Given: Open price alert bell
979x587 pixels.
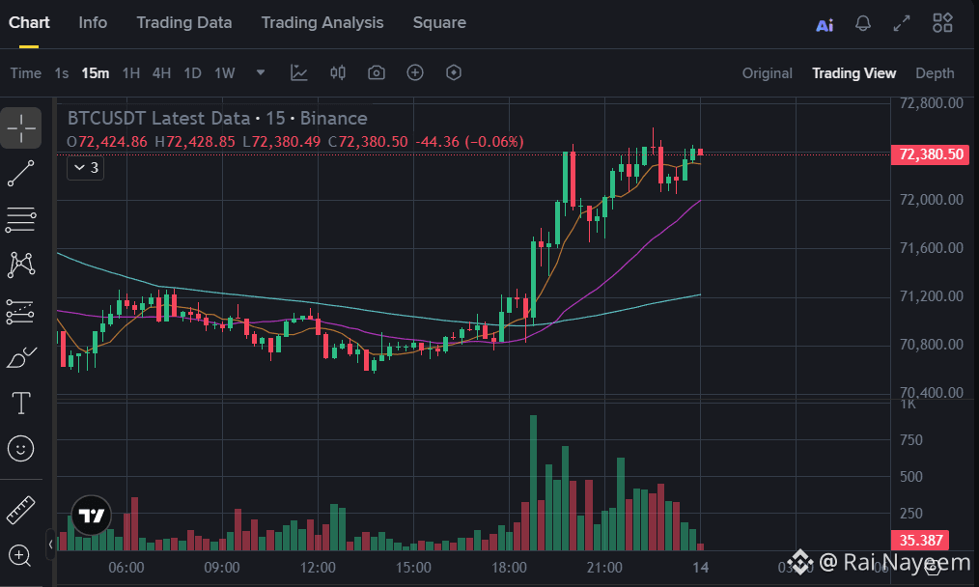Looking at the screenshot, I should (x=863, y=24).
